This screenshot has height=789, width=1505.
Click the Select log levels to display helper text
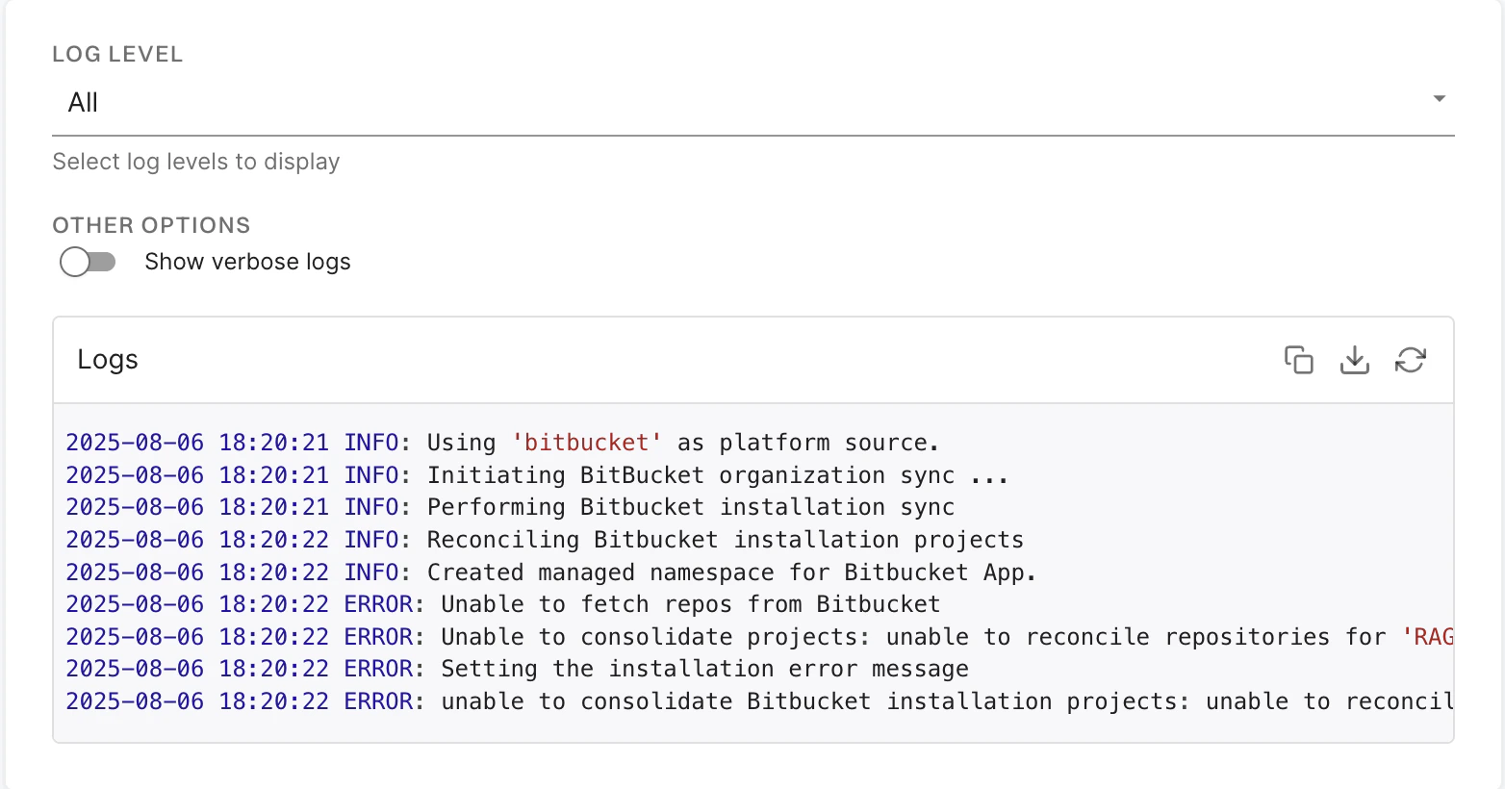coord(195,162)
